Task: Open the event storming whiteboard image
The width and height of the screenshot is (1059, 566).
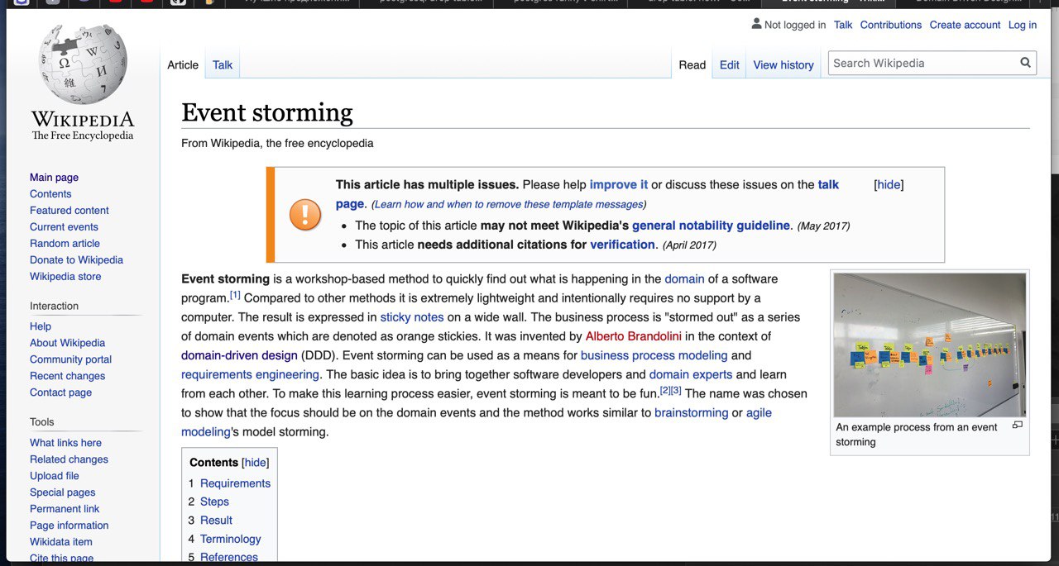Action: coord(930,345)
